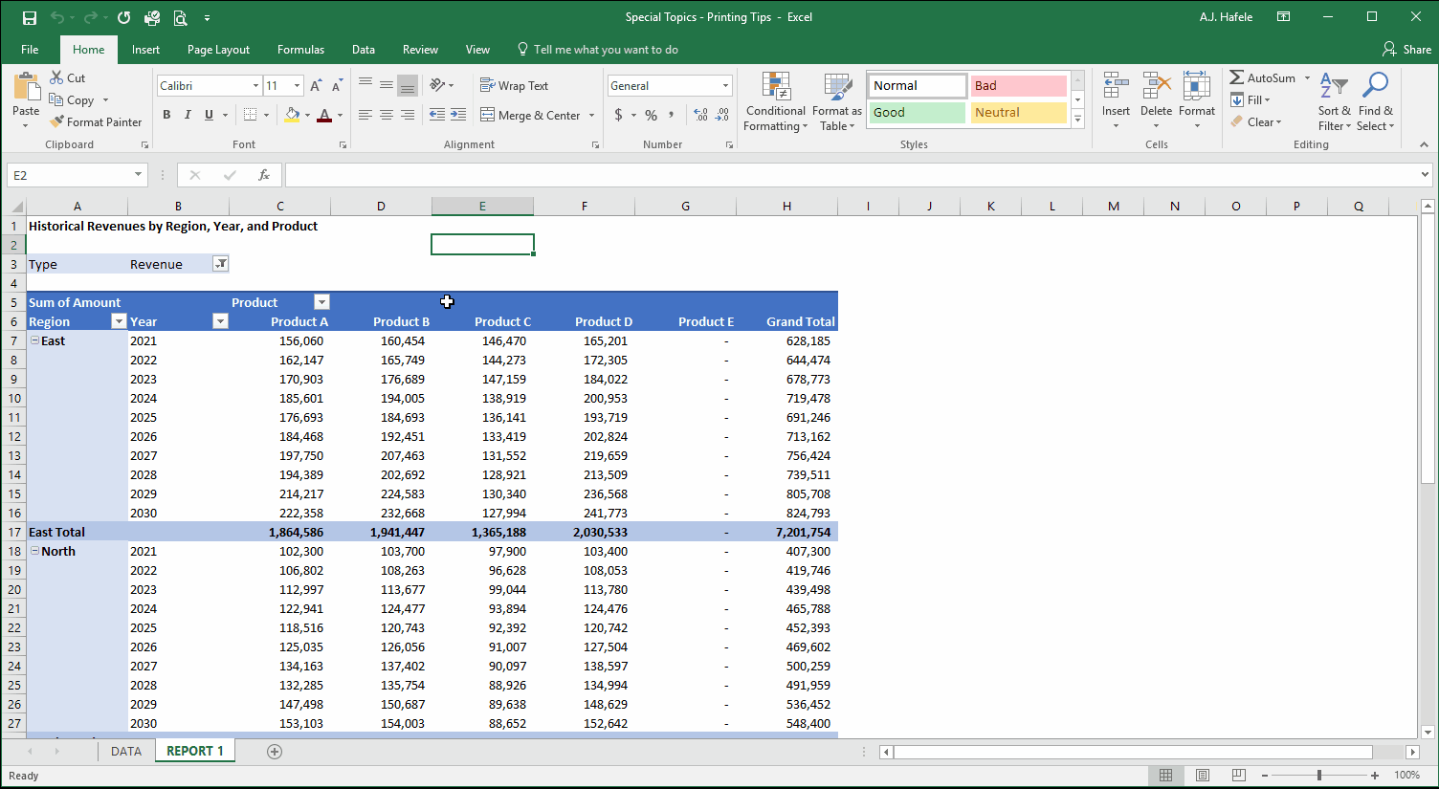This screenshot has height=789, width=1439.
Task: Apply the Bad cell style
Action: click(1018, 86)
